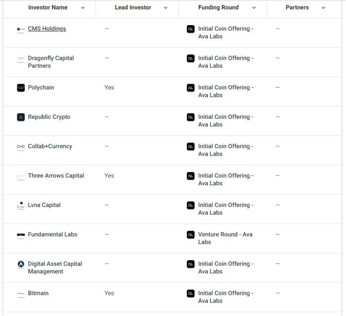The width and height of the screenshot is (346, 316).
Task: Click the Republic Crypto logo icon
Action: 21,117
